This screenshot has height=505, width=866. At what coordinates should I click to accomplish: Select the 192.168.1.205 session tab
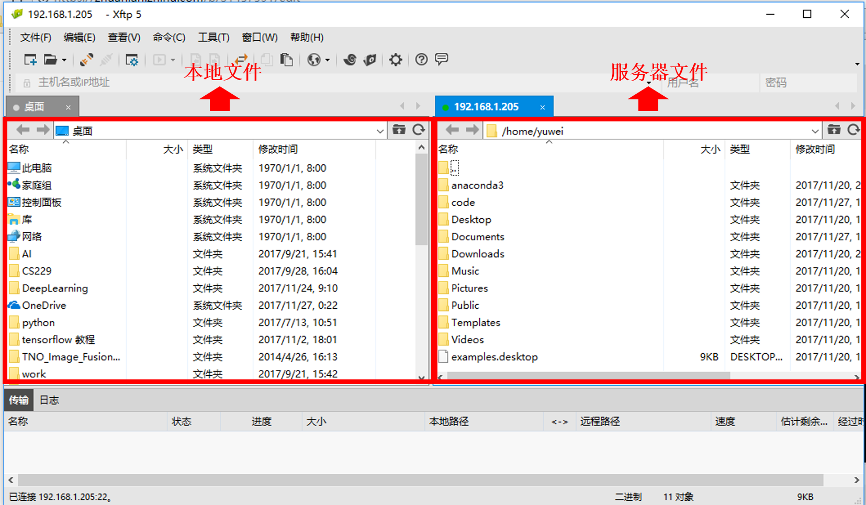[486, 106]
